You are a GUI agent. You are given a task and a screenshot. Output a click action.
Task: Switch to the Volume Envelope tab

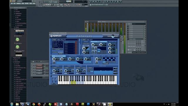[x=59, y=56]
